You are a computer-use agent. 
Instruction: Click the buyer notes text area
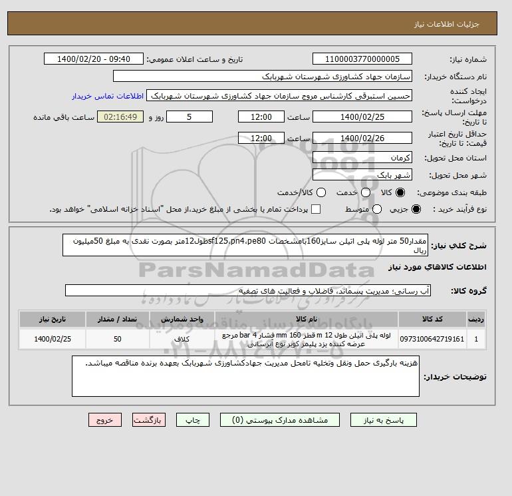tap(245, 376)
